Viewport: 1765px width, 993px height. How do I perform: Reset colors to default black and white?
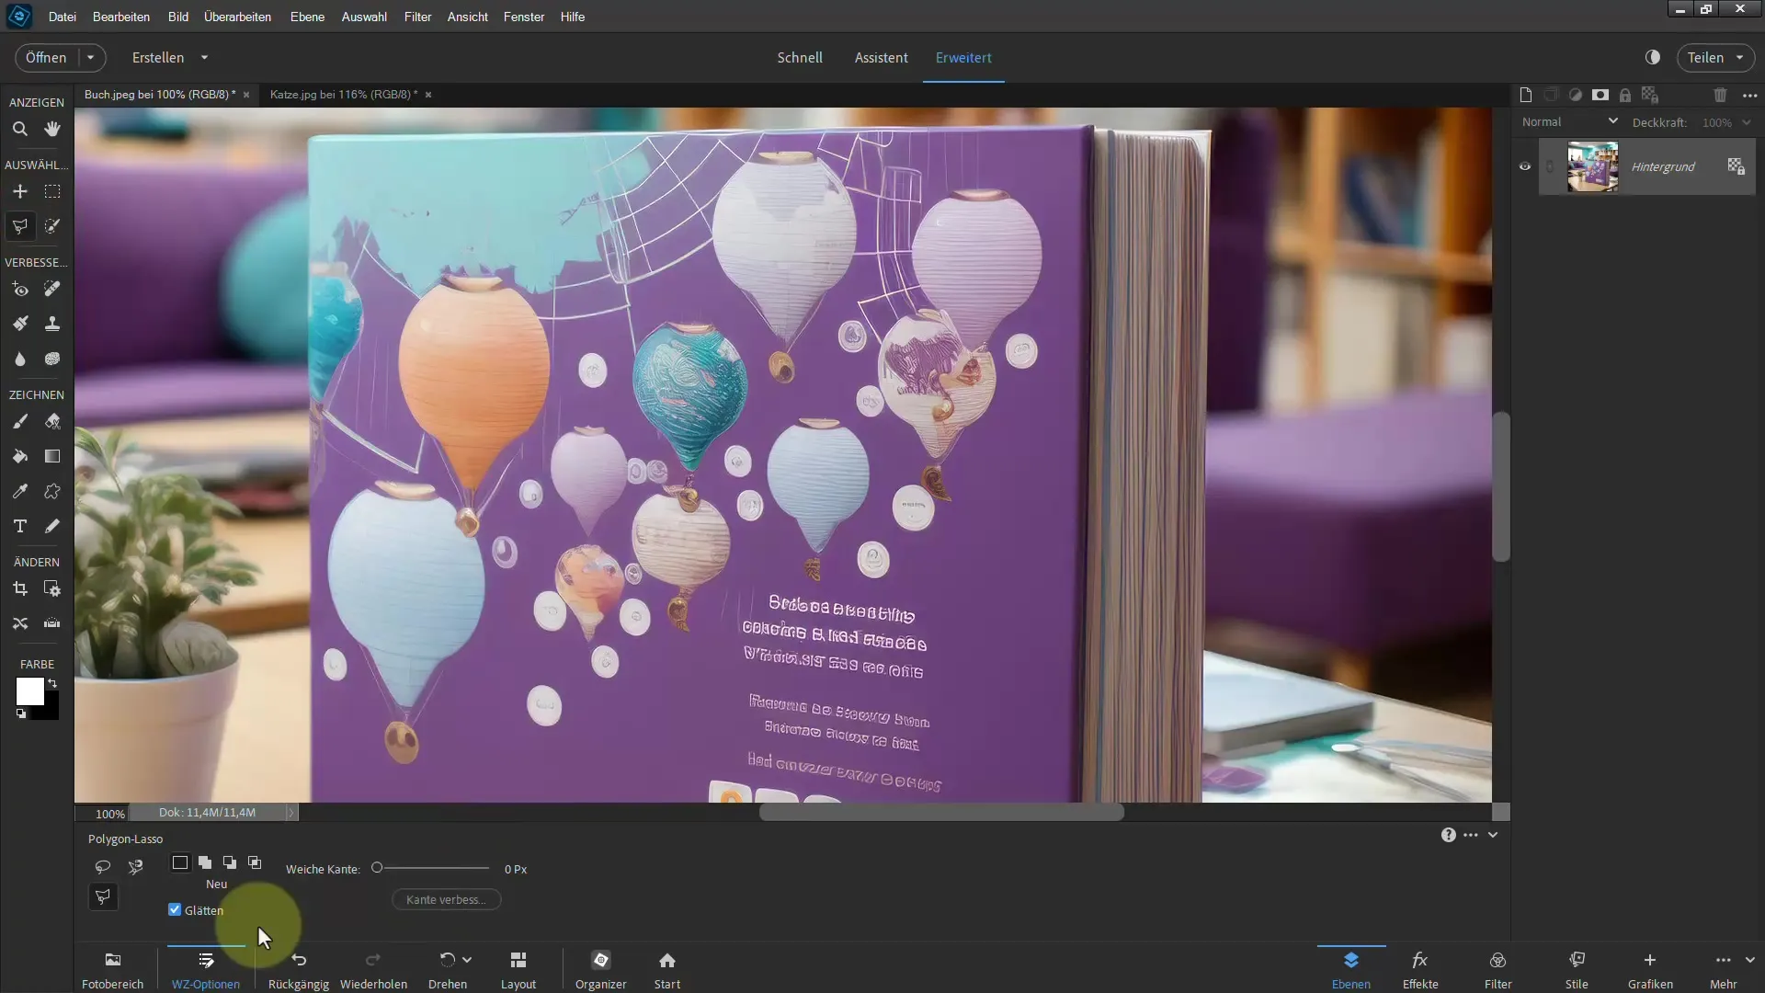pyautogui.click(x=21, y=713)
